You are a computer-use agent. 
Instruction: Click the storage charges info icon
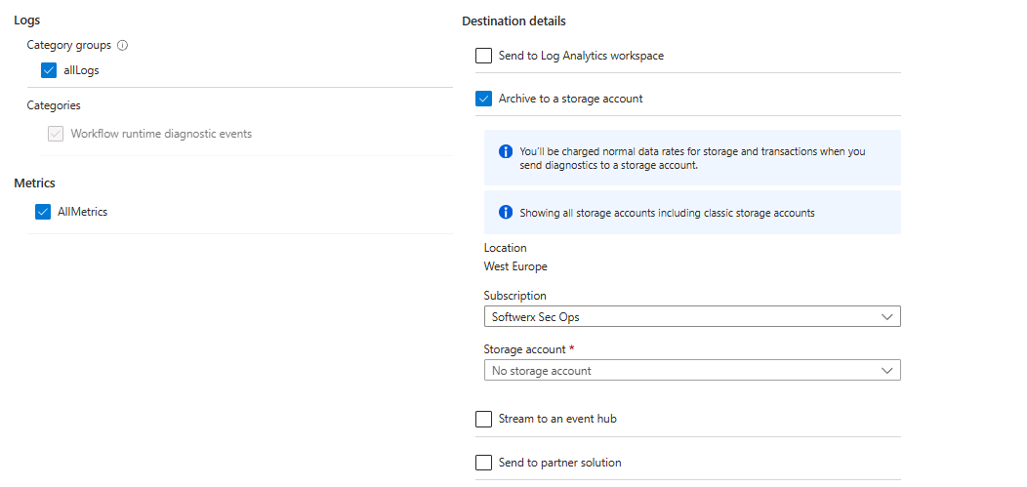pyautogui.click(x=506, y=151)
